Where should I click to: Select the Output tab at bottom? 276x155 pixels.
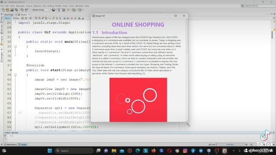(x=22, y=145)
